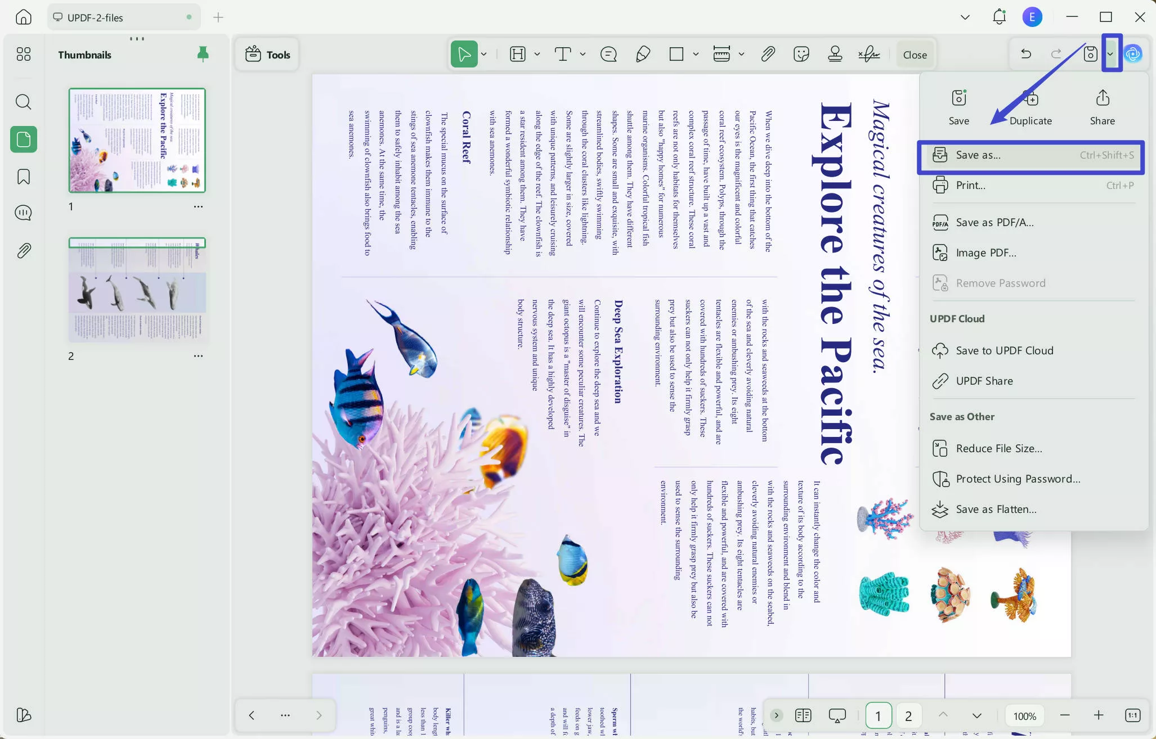The height and width of the screenshot is (739, 1156).
Task: Select the page 2 thumbnail
Action: 137,290
